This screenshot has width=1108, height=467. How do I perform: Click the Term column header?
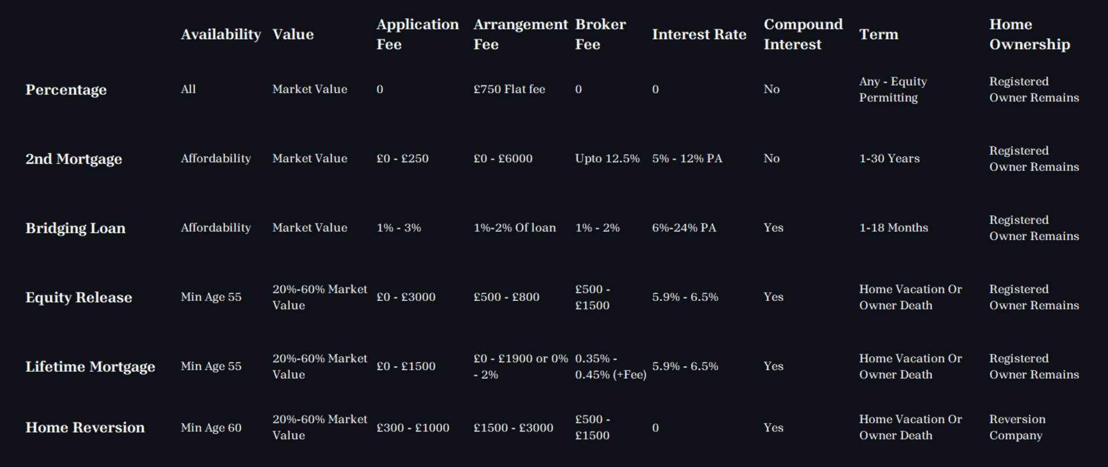(879, 35)
